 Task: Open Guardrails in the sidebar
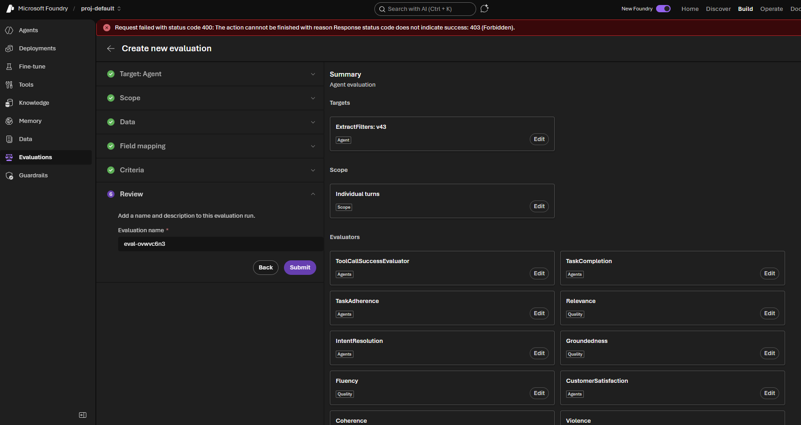[x=46, y=176]
